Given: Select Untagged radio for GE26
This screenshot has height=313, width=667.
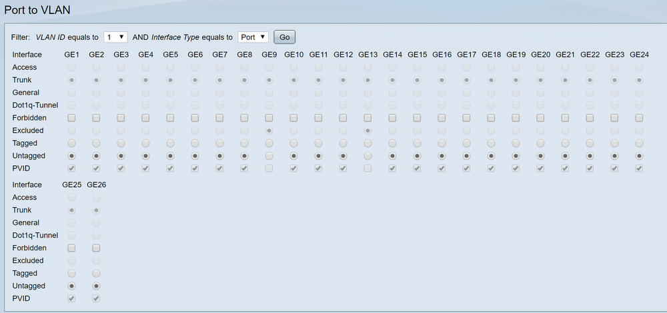Looking at the screenshot, I should click(x=97, y=286).
